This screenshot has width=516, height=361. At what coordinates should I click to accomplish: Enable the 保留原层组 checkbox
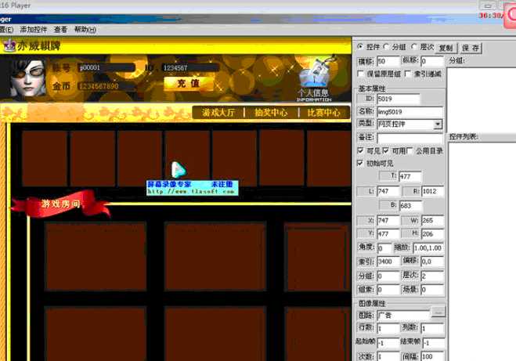pos(360,73)
